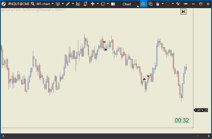Jump to latest bar with skip-forward button

pos(183,11)
